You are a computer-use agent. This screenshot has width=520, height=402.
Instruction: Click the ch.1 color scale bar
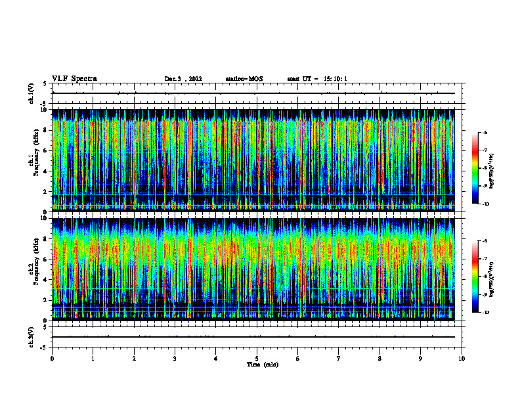[x=475, y=168]
